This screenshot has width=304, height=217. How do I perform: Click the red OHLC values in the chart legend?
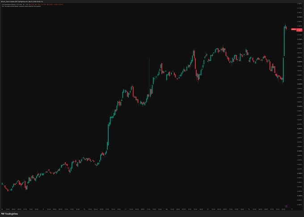click(x=46, y=4)
